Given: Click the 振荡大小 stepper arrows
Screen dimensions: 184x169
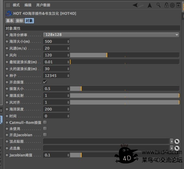Looking at the screenshot, I should coord(68,89).
